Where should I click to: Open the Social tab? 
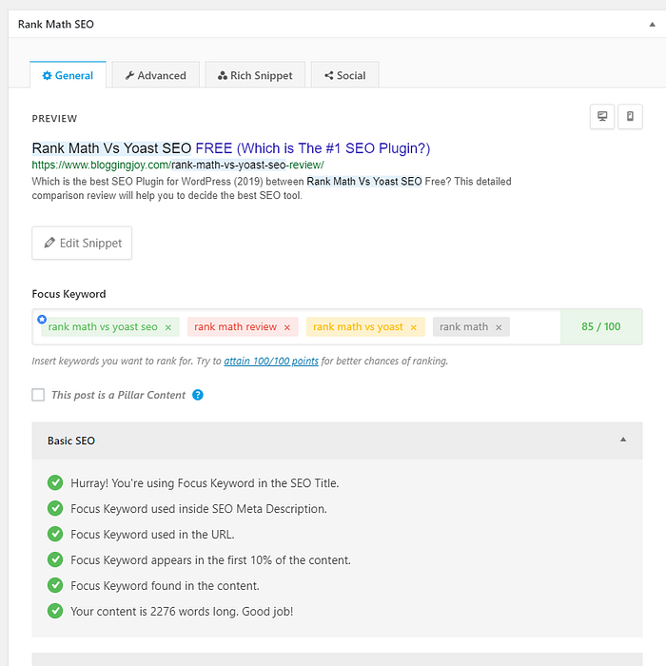[x=344, y=75]
